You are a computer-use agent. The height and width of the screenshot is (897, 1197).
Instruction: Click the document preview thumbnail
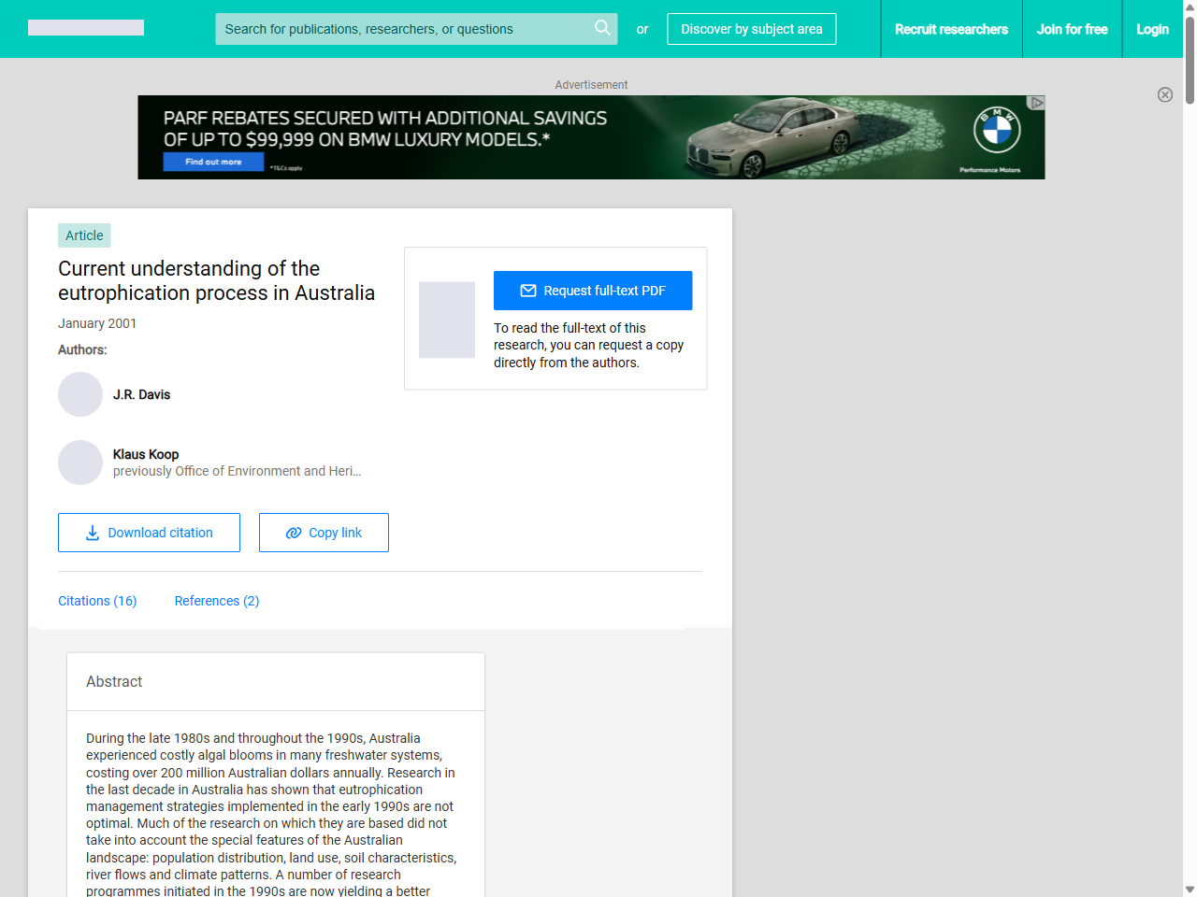[447, 320]
